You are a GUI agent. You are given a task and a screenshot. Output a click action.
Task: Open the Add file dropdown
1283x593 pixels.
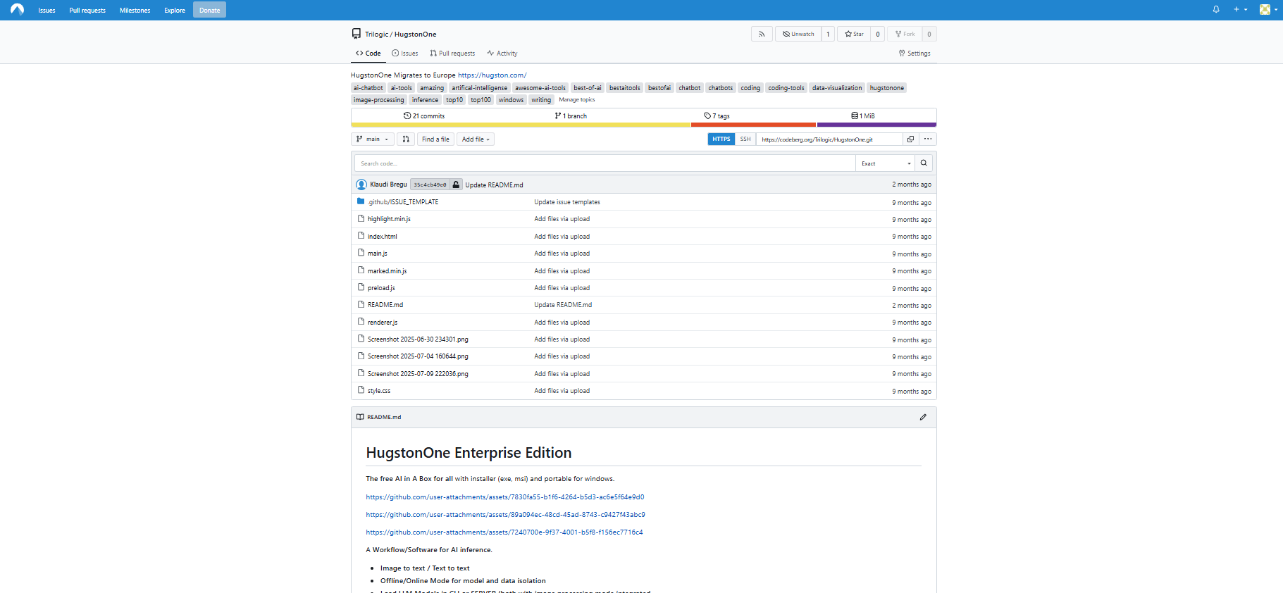tap(476, 139)
